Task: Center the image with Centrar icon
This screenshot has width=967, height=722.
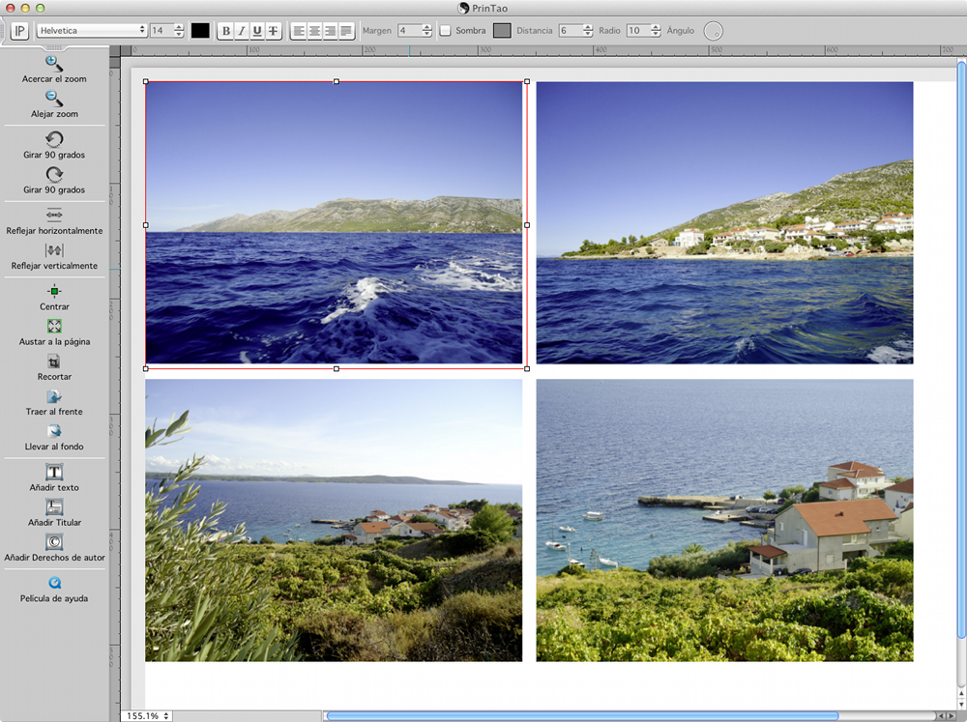Action: coord(54,291)
